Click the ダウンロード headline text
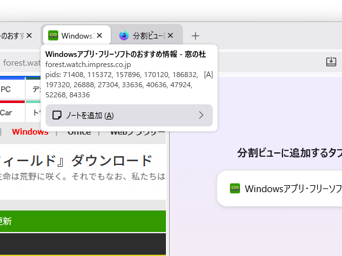The width and height of the screenshot is (342, 256). point(111,161)
